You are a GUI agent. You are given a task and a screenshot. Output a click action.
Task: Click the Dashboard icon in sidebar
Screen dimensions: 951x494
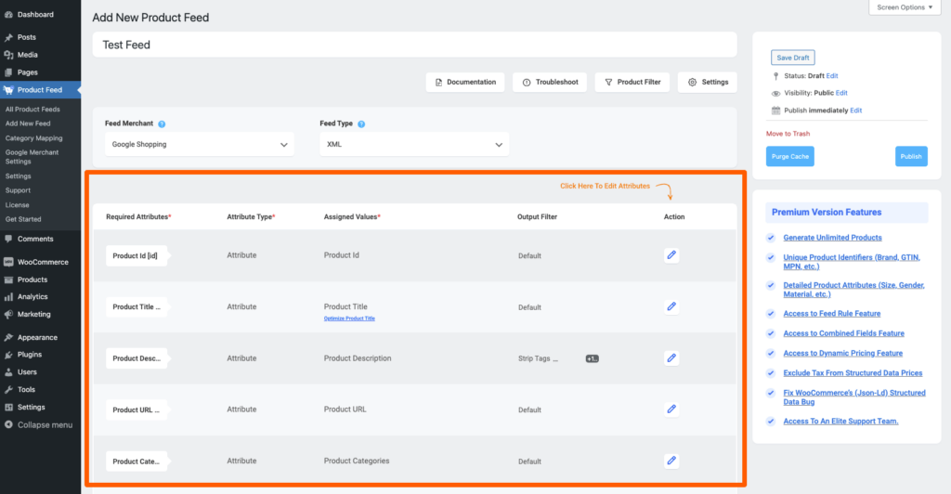click(8, 15)
